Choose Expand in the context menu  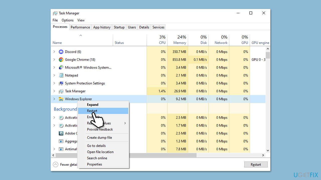point(103,104)
